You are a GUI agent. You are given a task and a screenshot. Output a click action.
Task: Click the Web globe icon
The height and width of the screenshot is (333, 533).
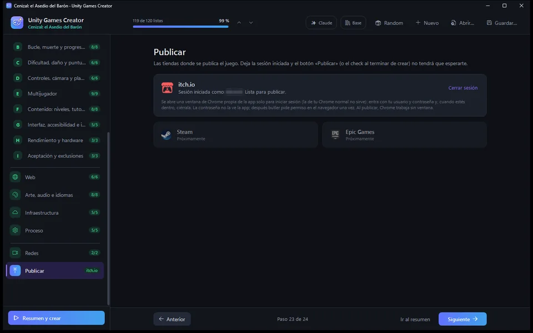(x=16, y=177)
